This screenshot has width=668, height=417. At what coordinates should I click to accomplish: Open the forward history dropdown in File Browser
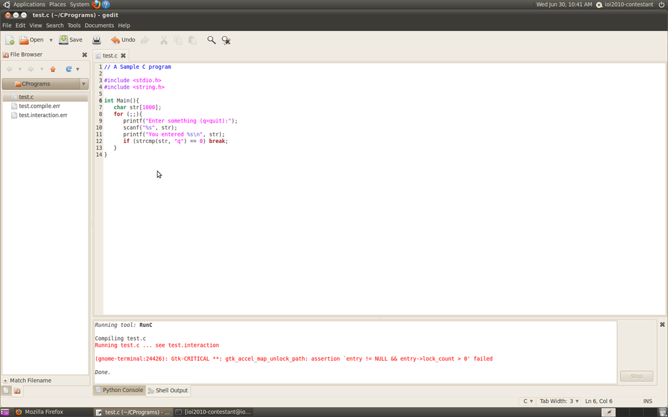[41, 69]
